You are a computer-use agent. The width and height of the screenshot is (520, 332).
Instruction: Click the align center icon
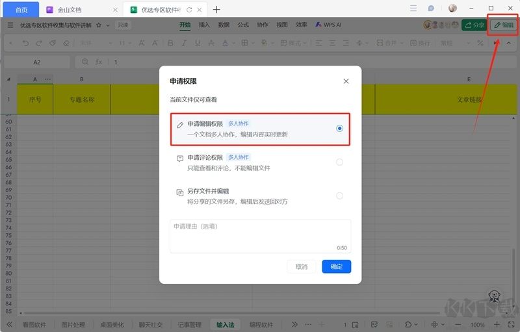(332, 43)
